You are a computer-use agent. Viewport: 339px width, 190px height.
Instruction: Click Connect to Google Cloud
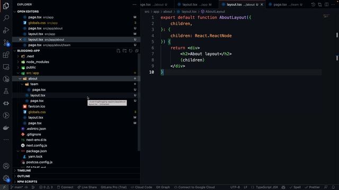click(x=194, y=187)
